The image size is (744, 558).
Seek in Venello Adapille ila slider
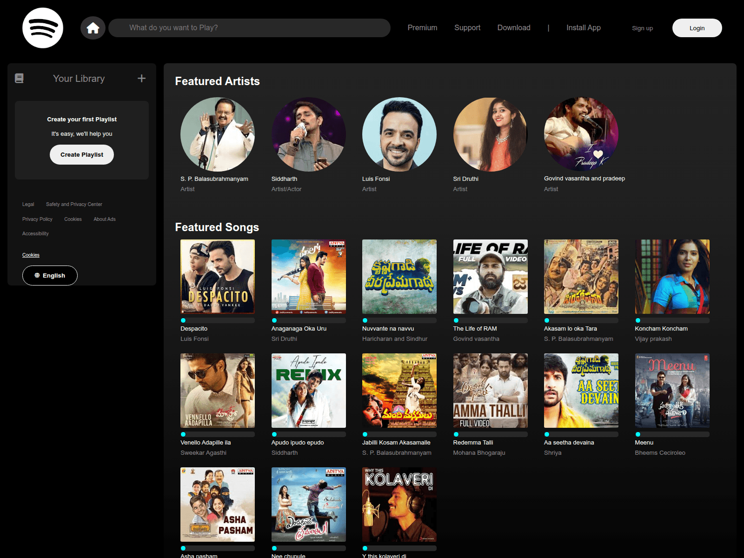[218, 434]
